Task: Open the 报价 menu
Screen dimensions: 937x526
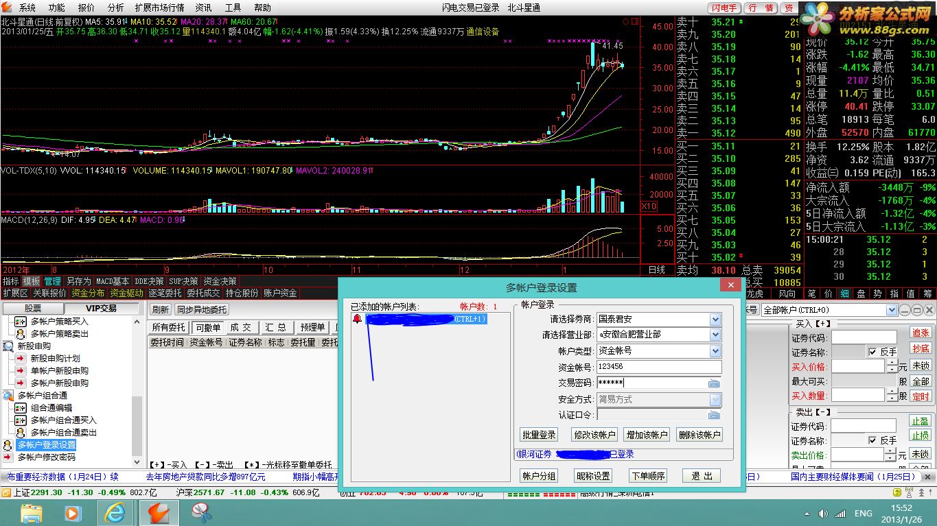Action: pyautogui.click(x=86, y=8)
